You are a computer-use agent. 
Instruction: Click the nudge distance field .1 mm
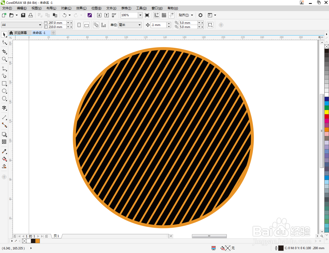tap(159, 25)
